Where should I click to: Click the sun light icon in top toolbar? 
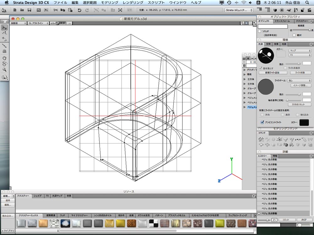(282, 10)
